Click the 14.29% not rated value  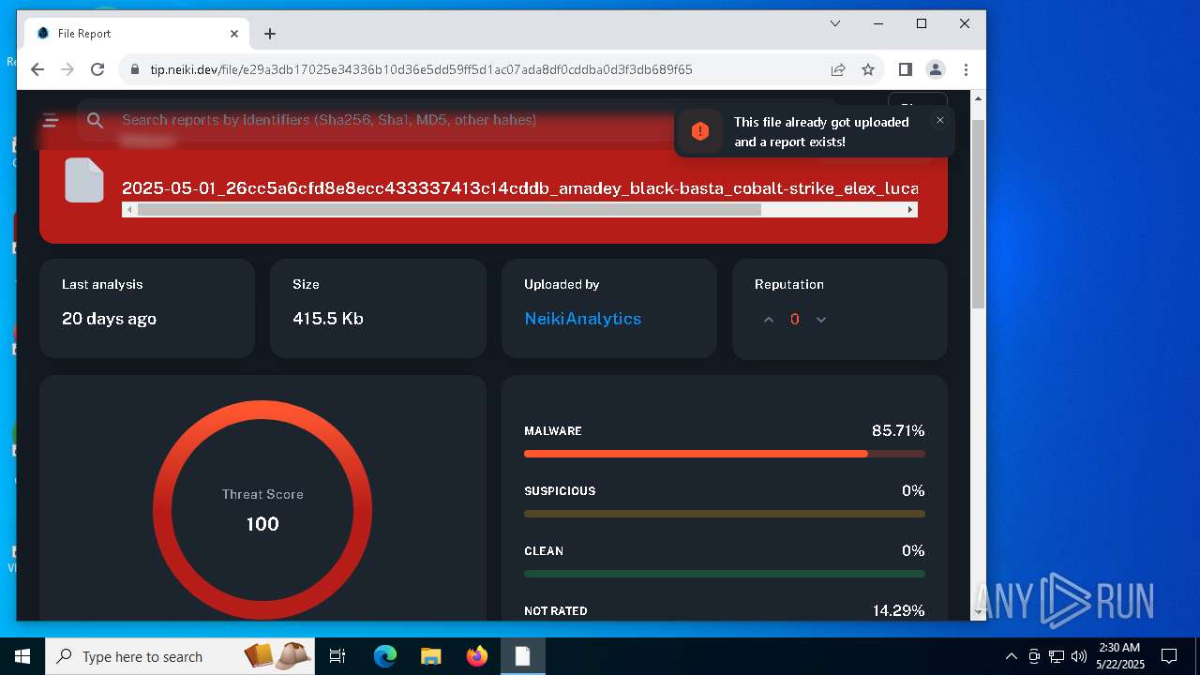[x=898, y=610]
